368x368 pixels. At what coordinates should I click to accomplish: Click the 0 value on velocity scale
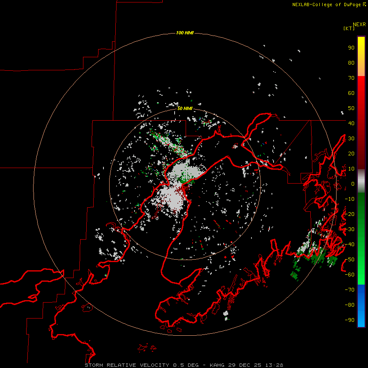coord(353,184)
